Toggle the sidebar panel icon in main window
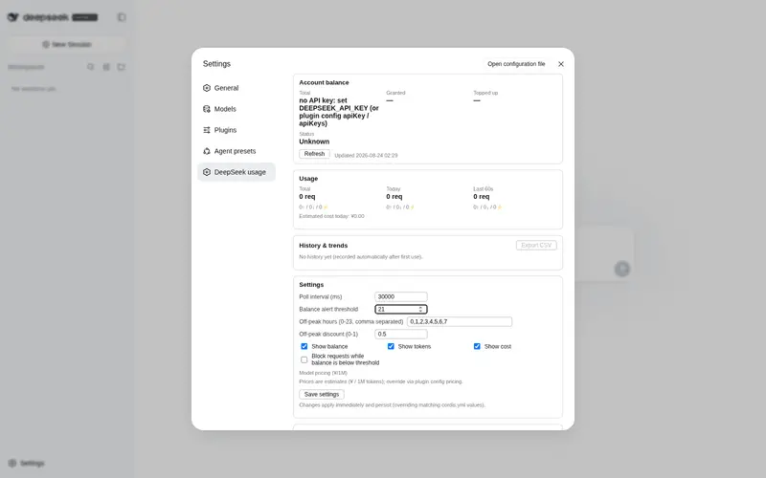766x478 pixels. (122, 17)
